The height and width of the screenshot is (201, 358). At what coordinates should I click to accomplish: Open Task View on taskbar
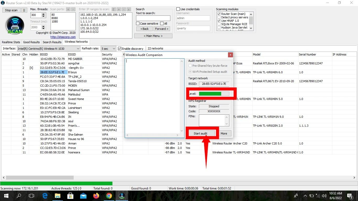31,196
